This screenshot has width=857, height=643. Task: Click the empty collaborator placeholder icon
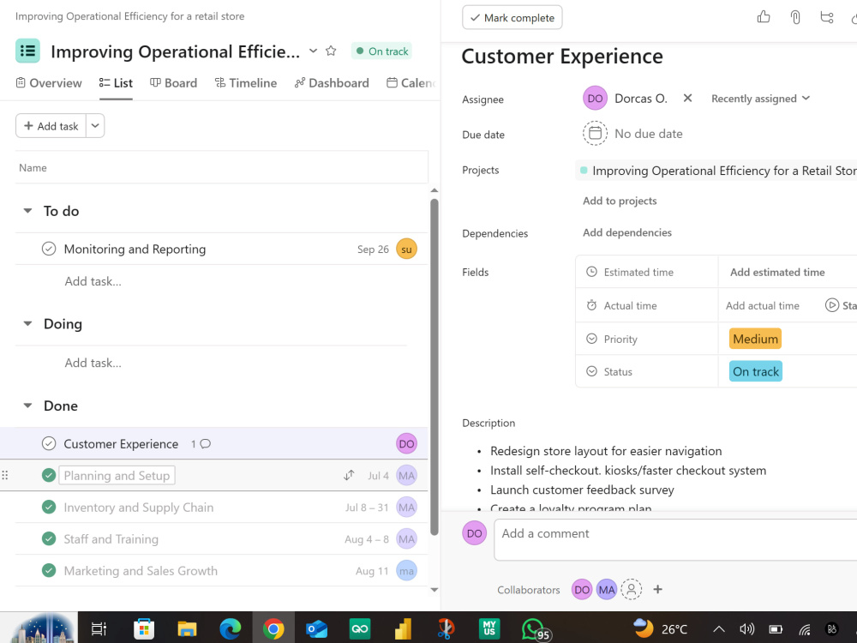pyautogui.click(x=632, y=589)
